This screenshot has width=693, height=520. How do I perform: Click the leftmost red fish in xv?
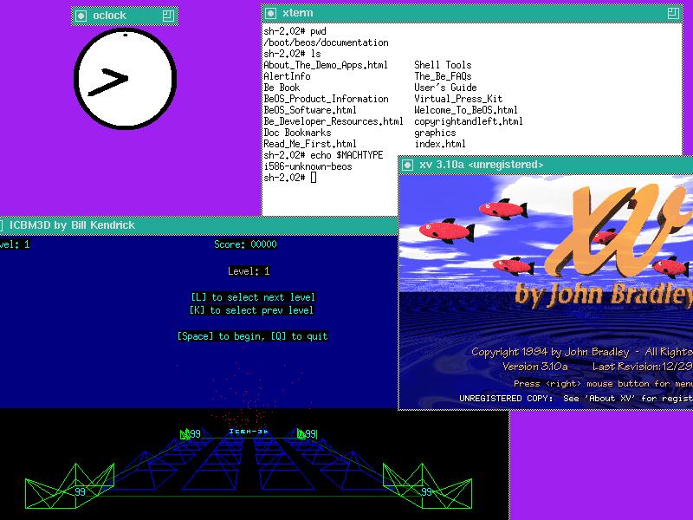coord(447,231)
